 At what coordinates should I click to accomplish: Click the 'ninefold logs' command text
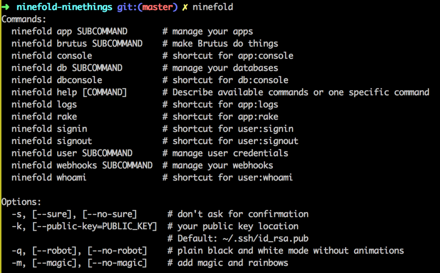(x=44, y=105)
